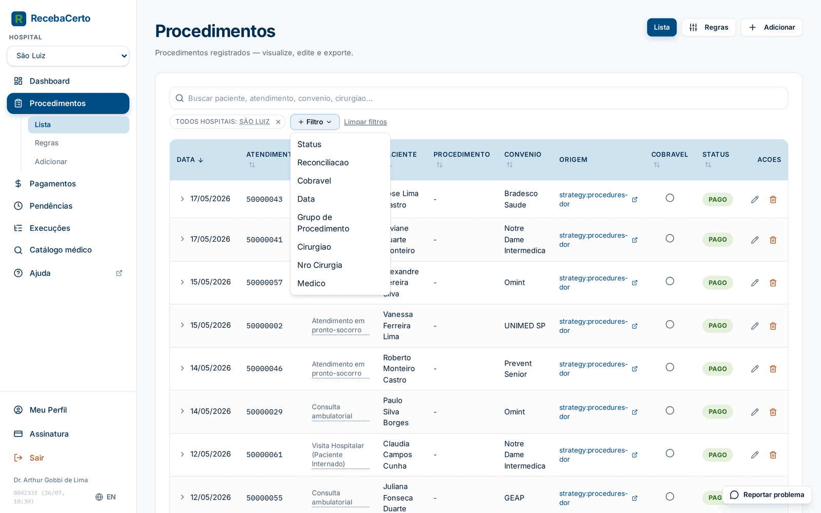Delete the procedure for atendimento 50000043
The height and width of the screenshot is (513, 821).
pyautogui.click(x=773, y=200)
